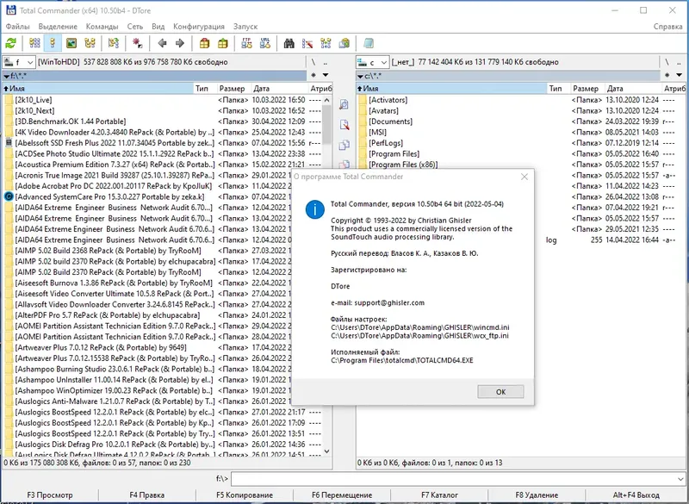689x504 pixels.
Task: Open the Конфигурация menu
Action: click(199, 27)
